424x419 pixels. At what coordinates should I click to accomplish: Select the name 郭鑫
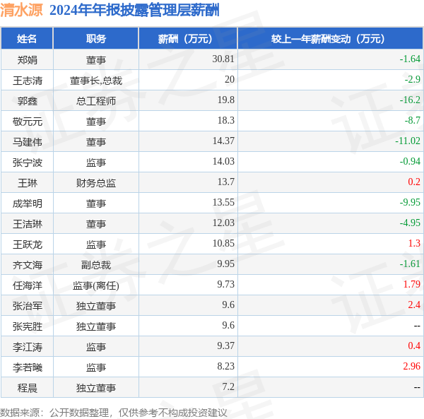coord(28,101)
